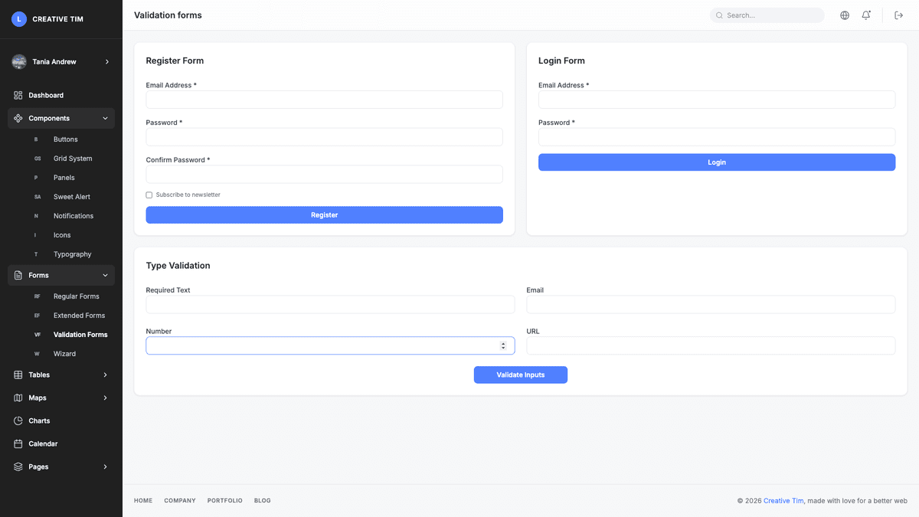Click the Maps sidebar icon
This screenshot has width=919, height=517.
click(x=17, y=398)
